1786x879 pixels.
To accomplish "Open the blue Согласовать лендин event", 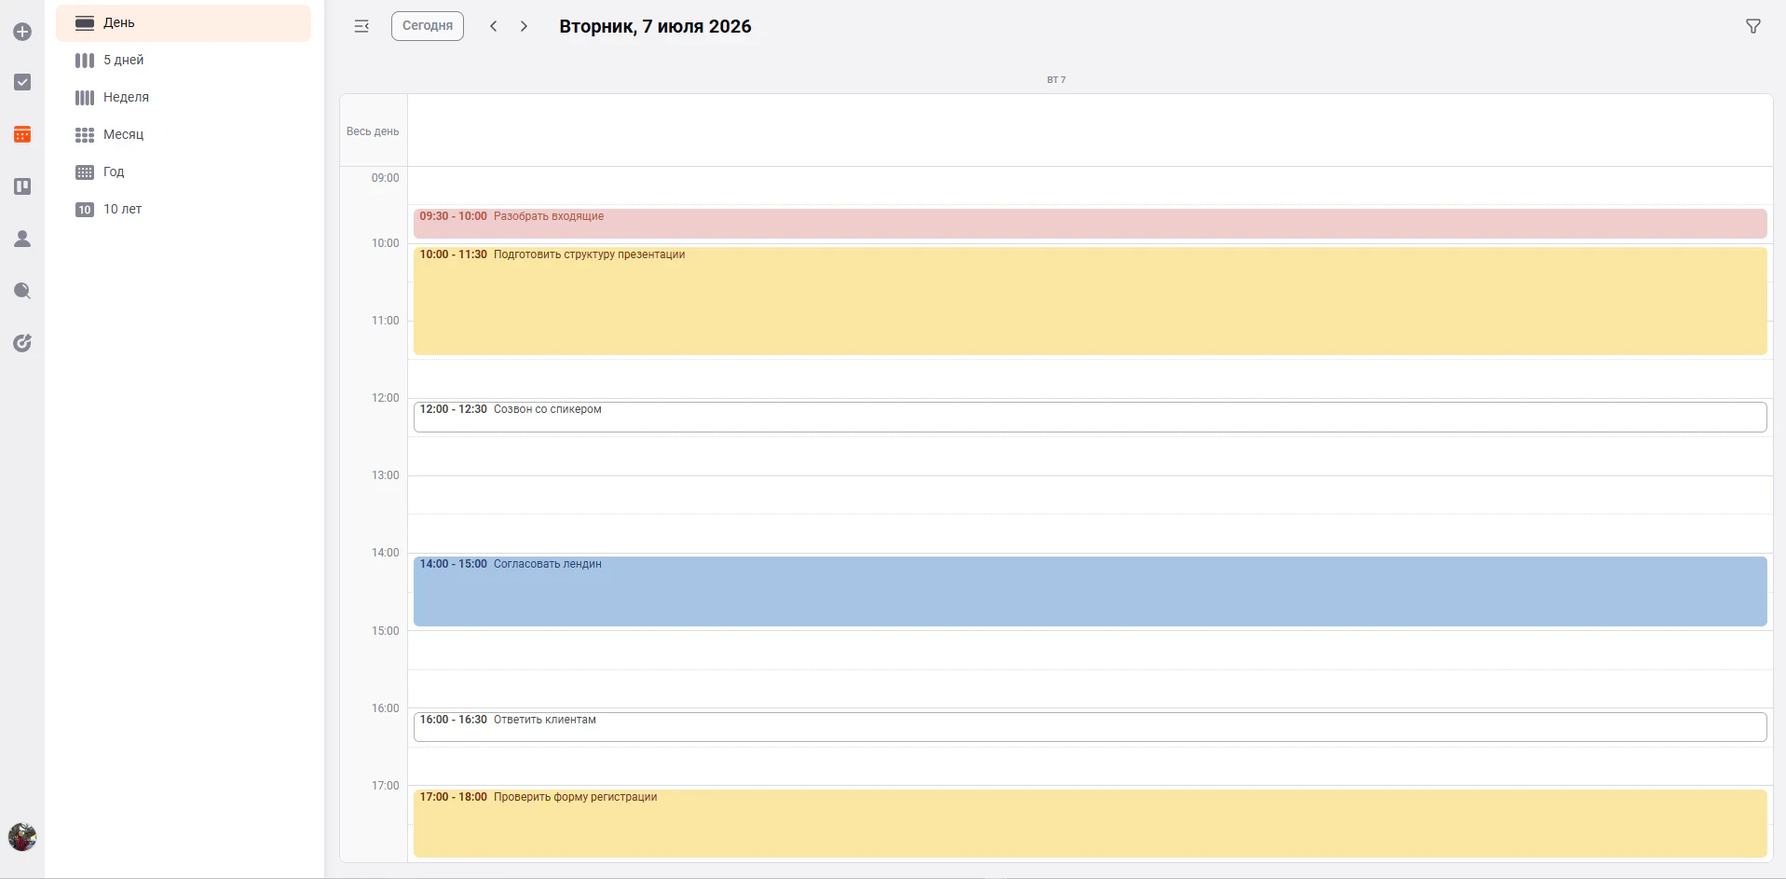I will (1090, 591).
